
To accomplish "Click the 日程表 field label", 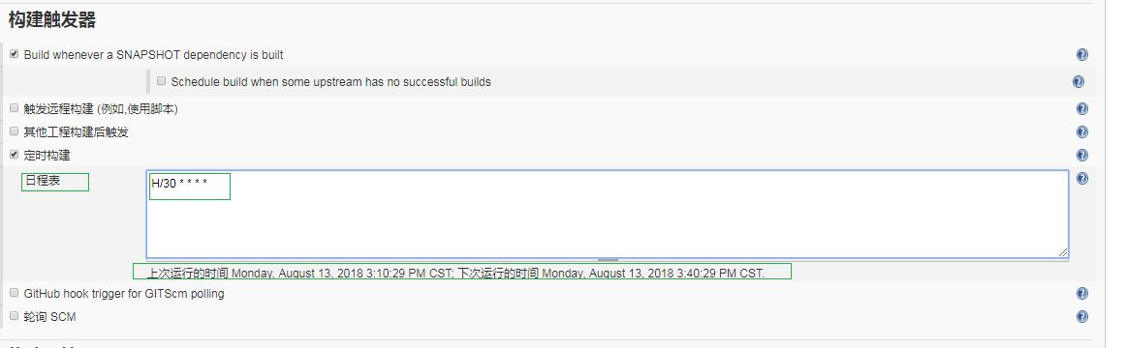I will [x=43, y=181].
